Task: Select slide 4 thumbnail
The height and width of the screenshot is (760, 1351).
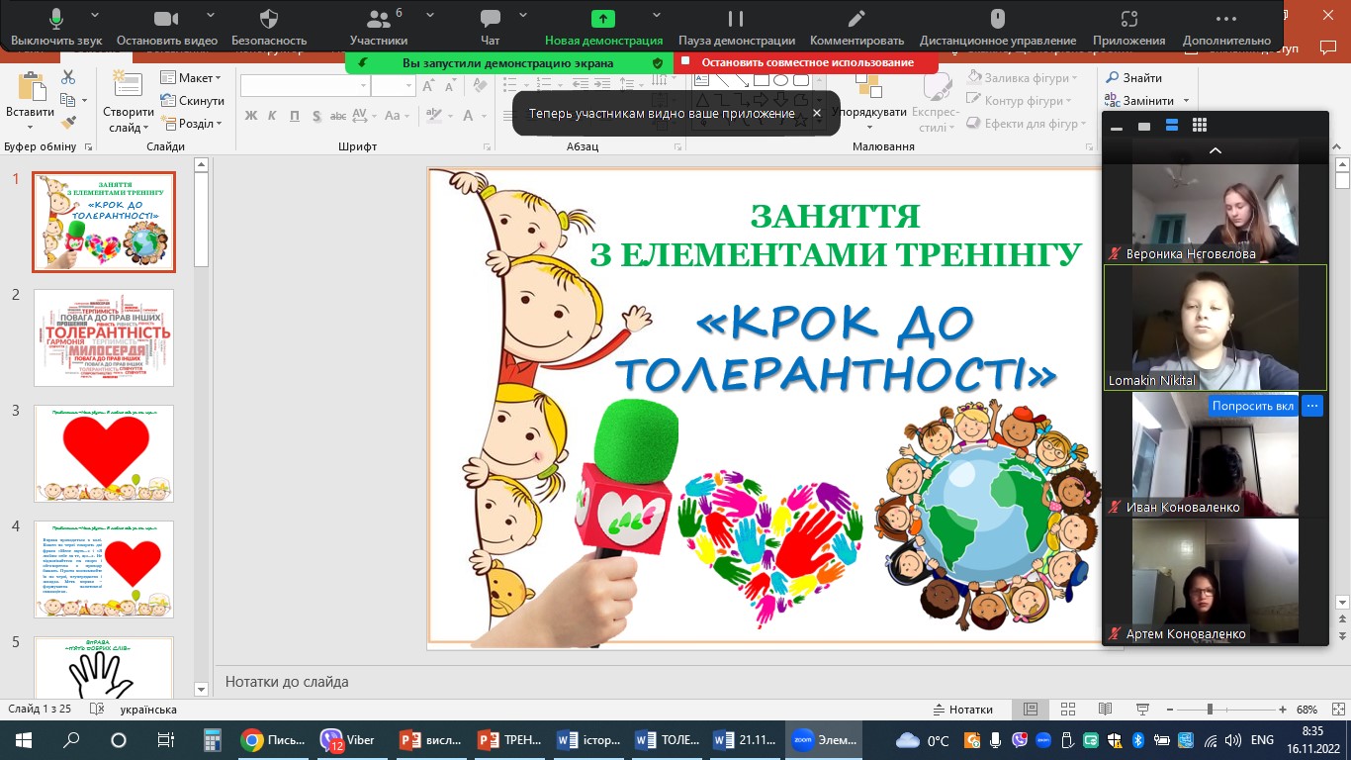Action: pos(104,569)
